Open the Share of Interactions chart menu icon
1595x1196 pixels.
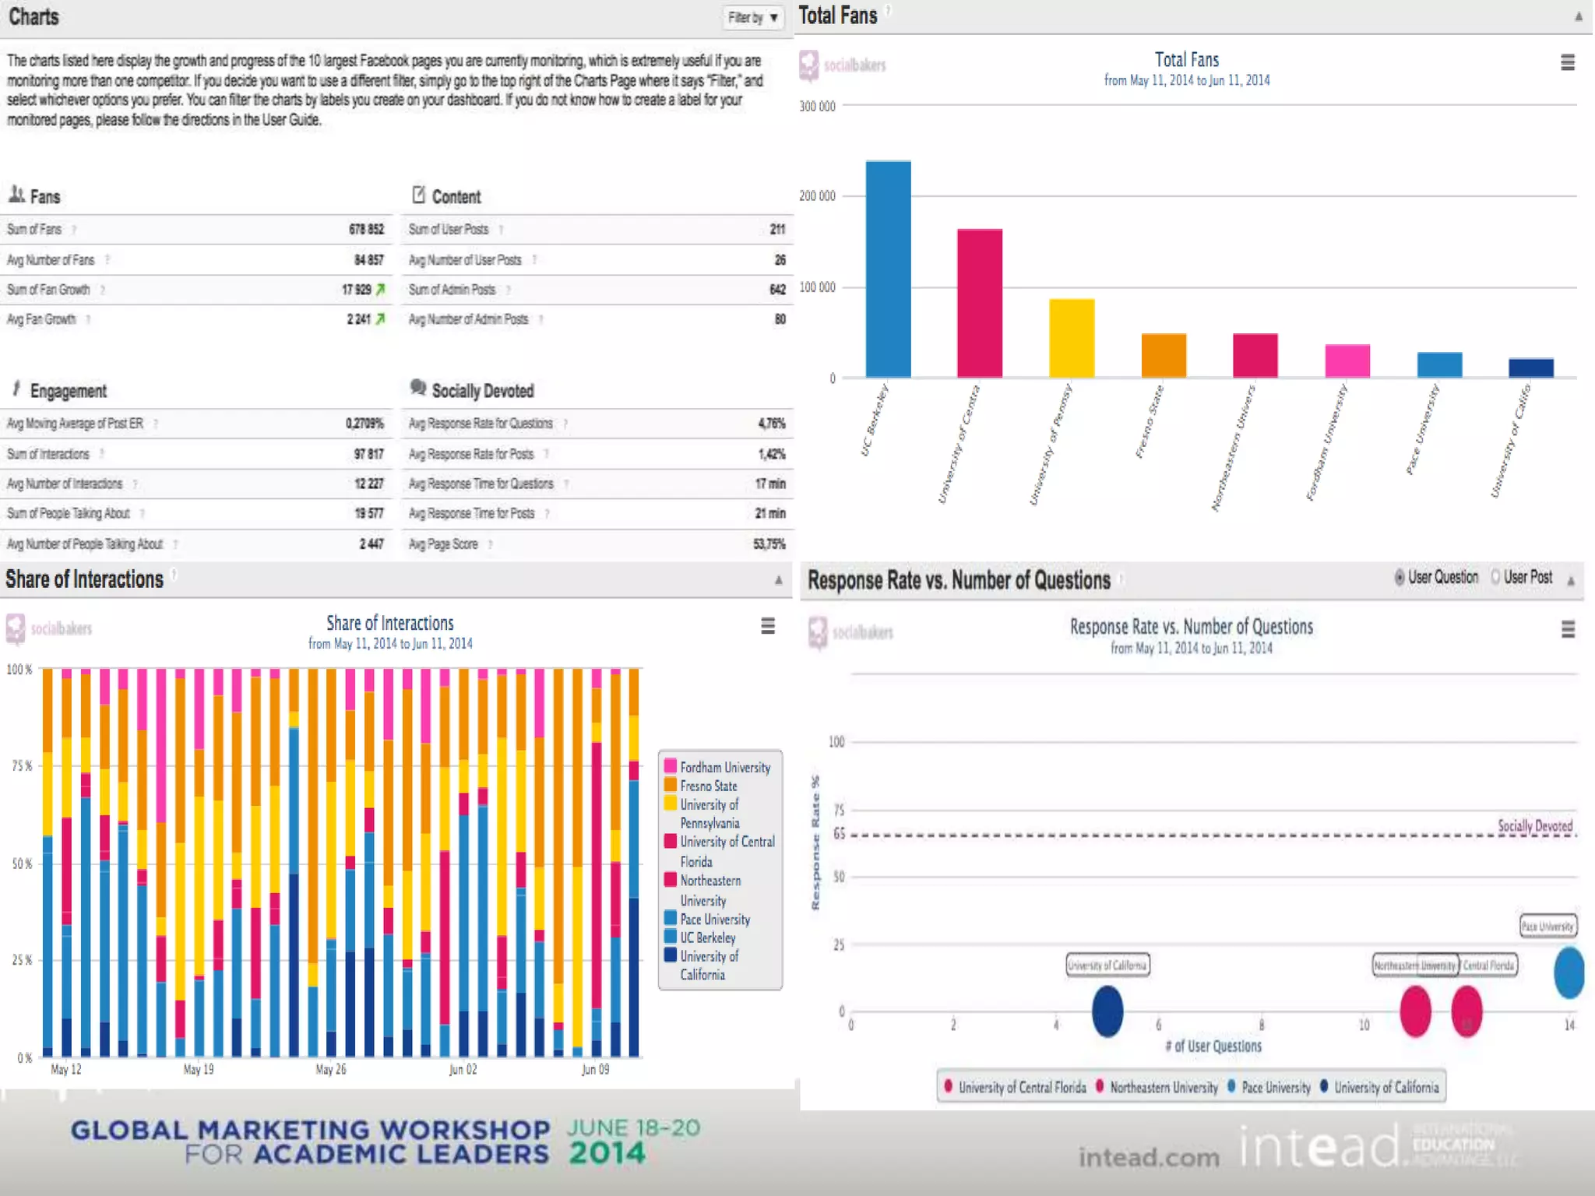point(767,626)
